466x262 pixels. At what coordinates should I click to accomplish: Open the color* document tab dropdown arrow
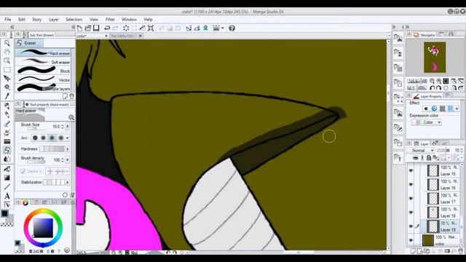pyautogui.click(x=106, y=36)
